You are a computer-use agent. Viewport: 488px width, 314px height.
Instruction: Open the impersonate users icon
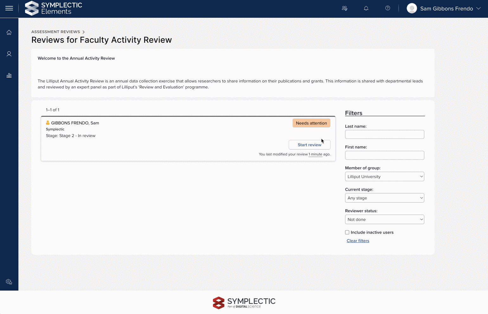[344, 9]
